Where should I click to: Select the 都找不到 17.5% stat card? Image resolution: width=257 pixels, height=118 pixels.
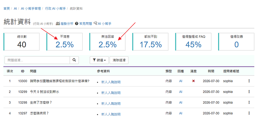(x=150, y=42)
